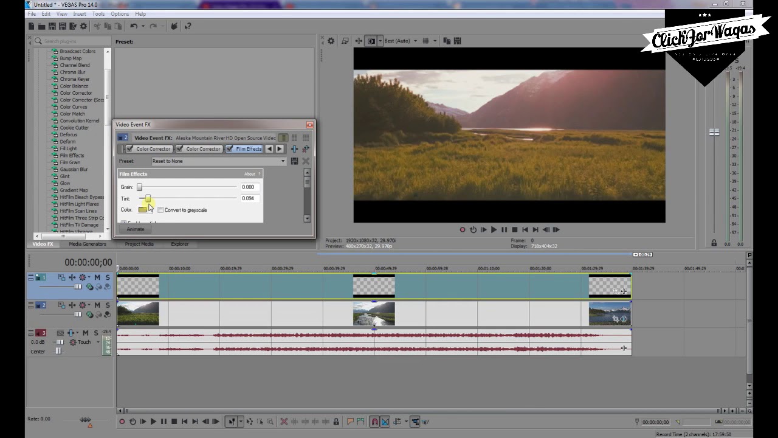778x438 pixels.
Task: Click automation settings gear on track 1
Action: click(82, 277)
